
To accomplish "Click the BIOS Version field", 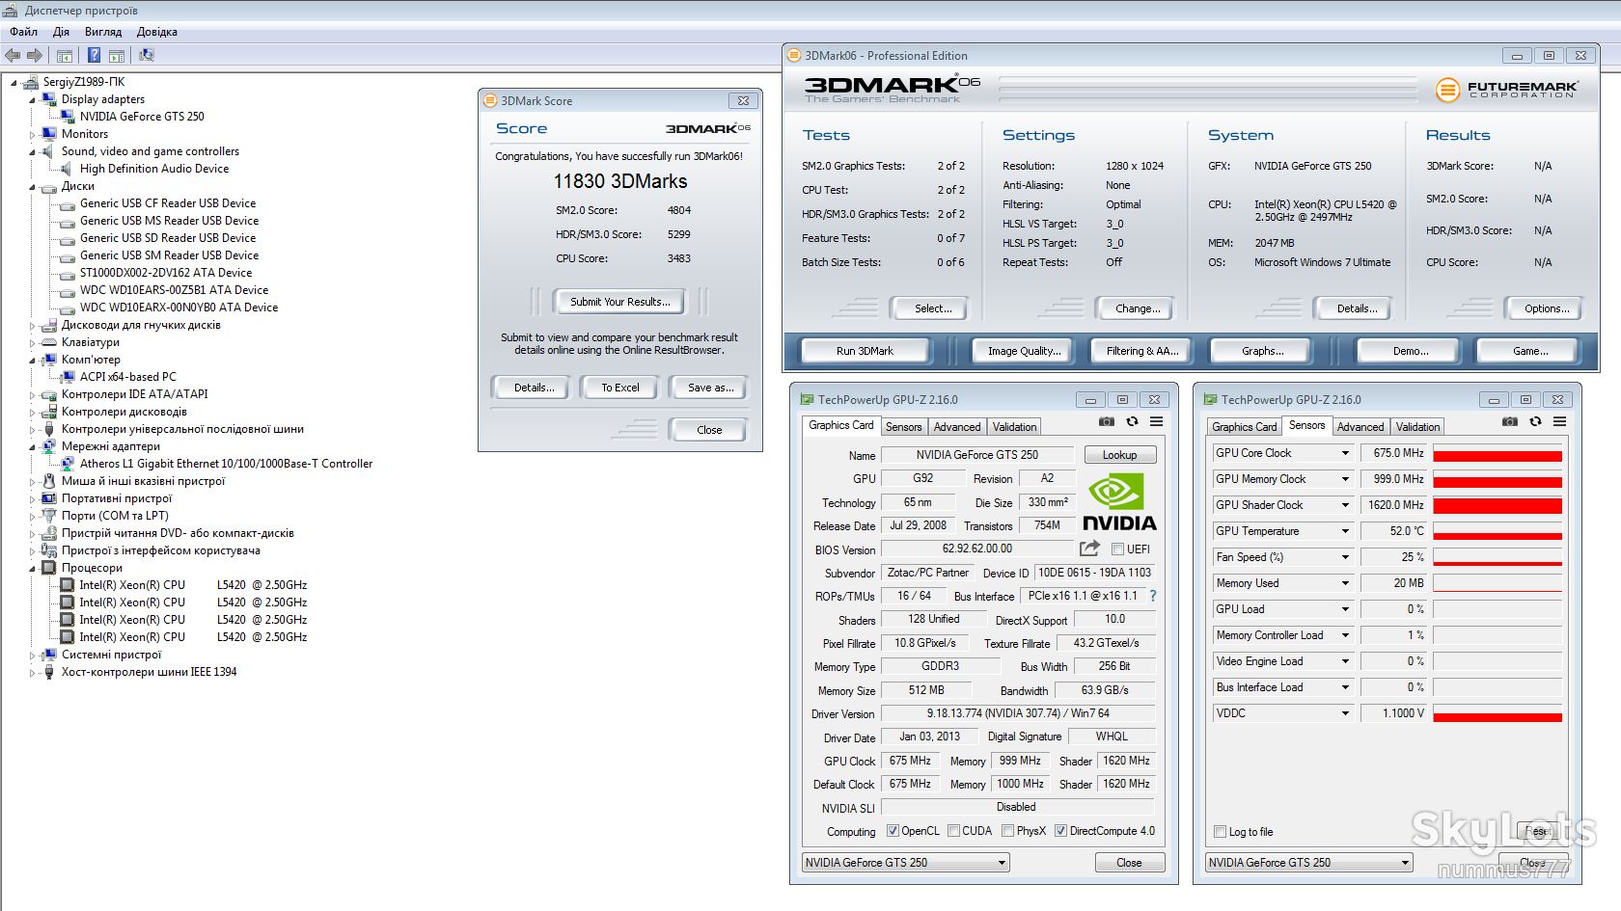I will click(x=976, y=549).
